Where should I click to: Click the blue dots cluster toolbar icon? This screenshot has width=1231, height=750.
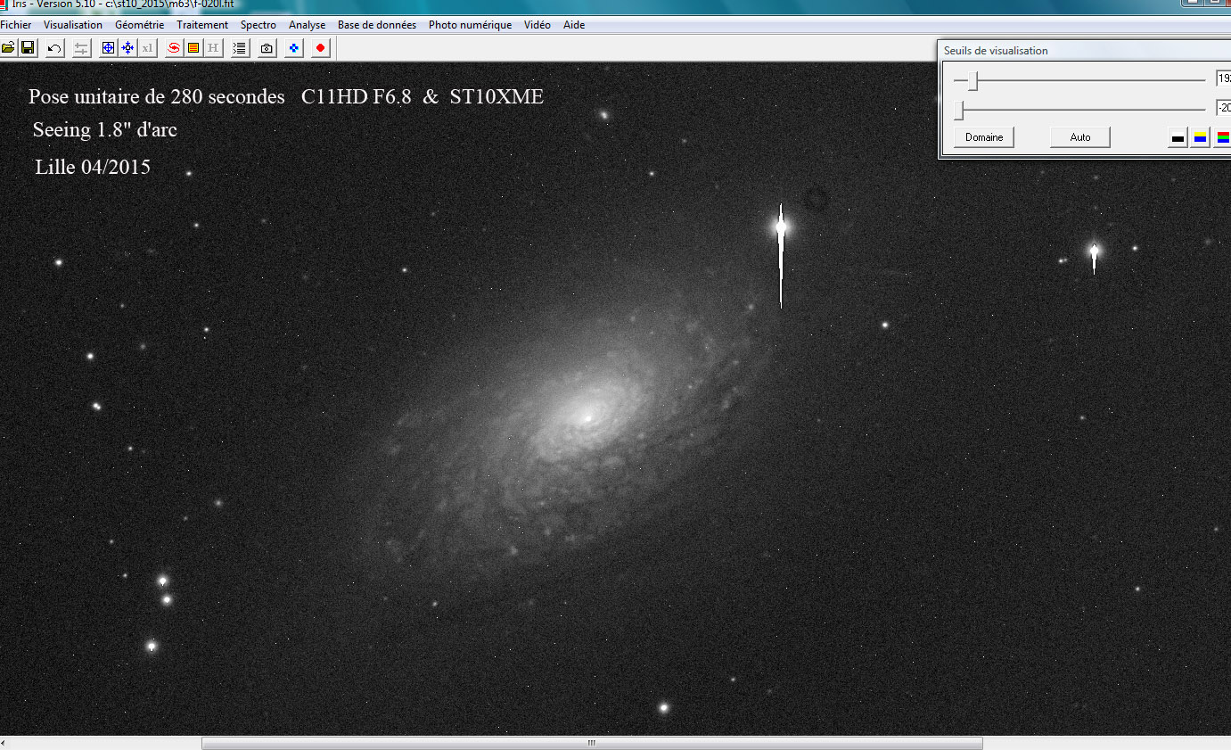tap(293, 47)
